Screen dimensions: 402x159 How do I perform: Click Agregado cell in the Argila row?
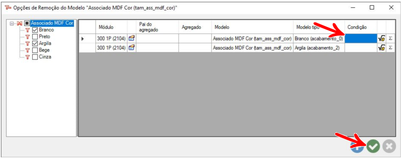tap(195, 48)
